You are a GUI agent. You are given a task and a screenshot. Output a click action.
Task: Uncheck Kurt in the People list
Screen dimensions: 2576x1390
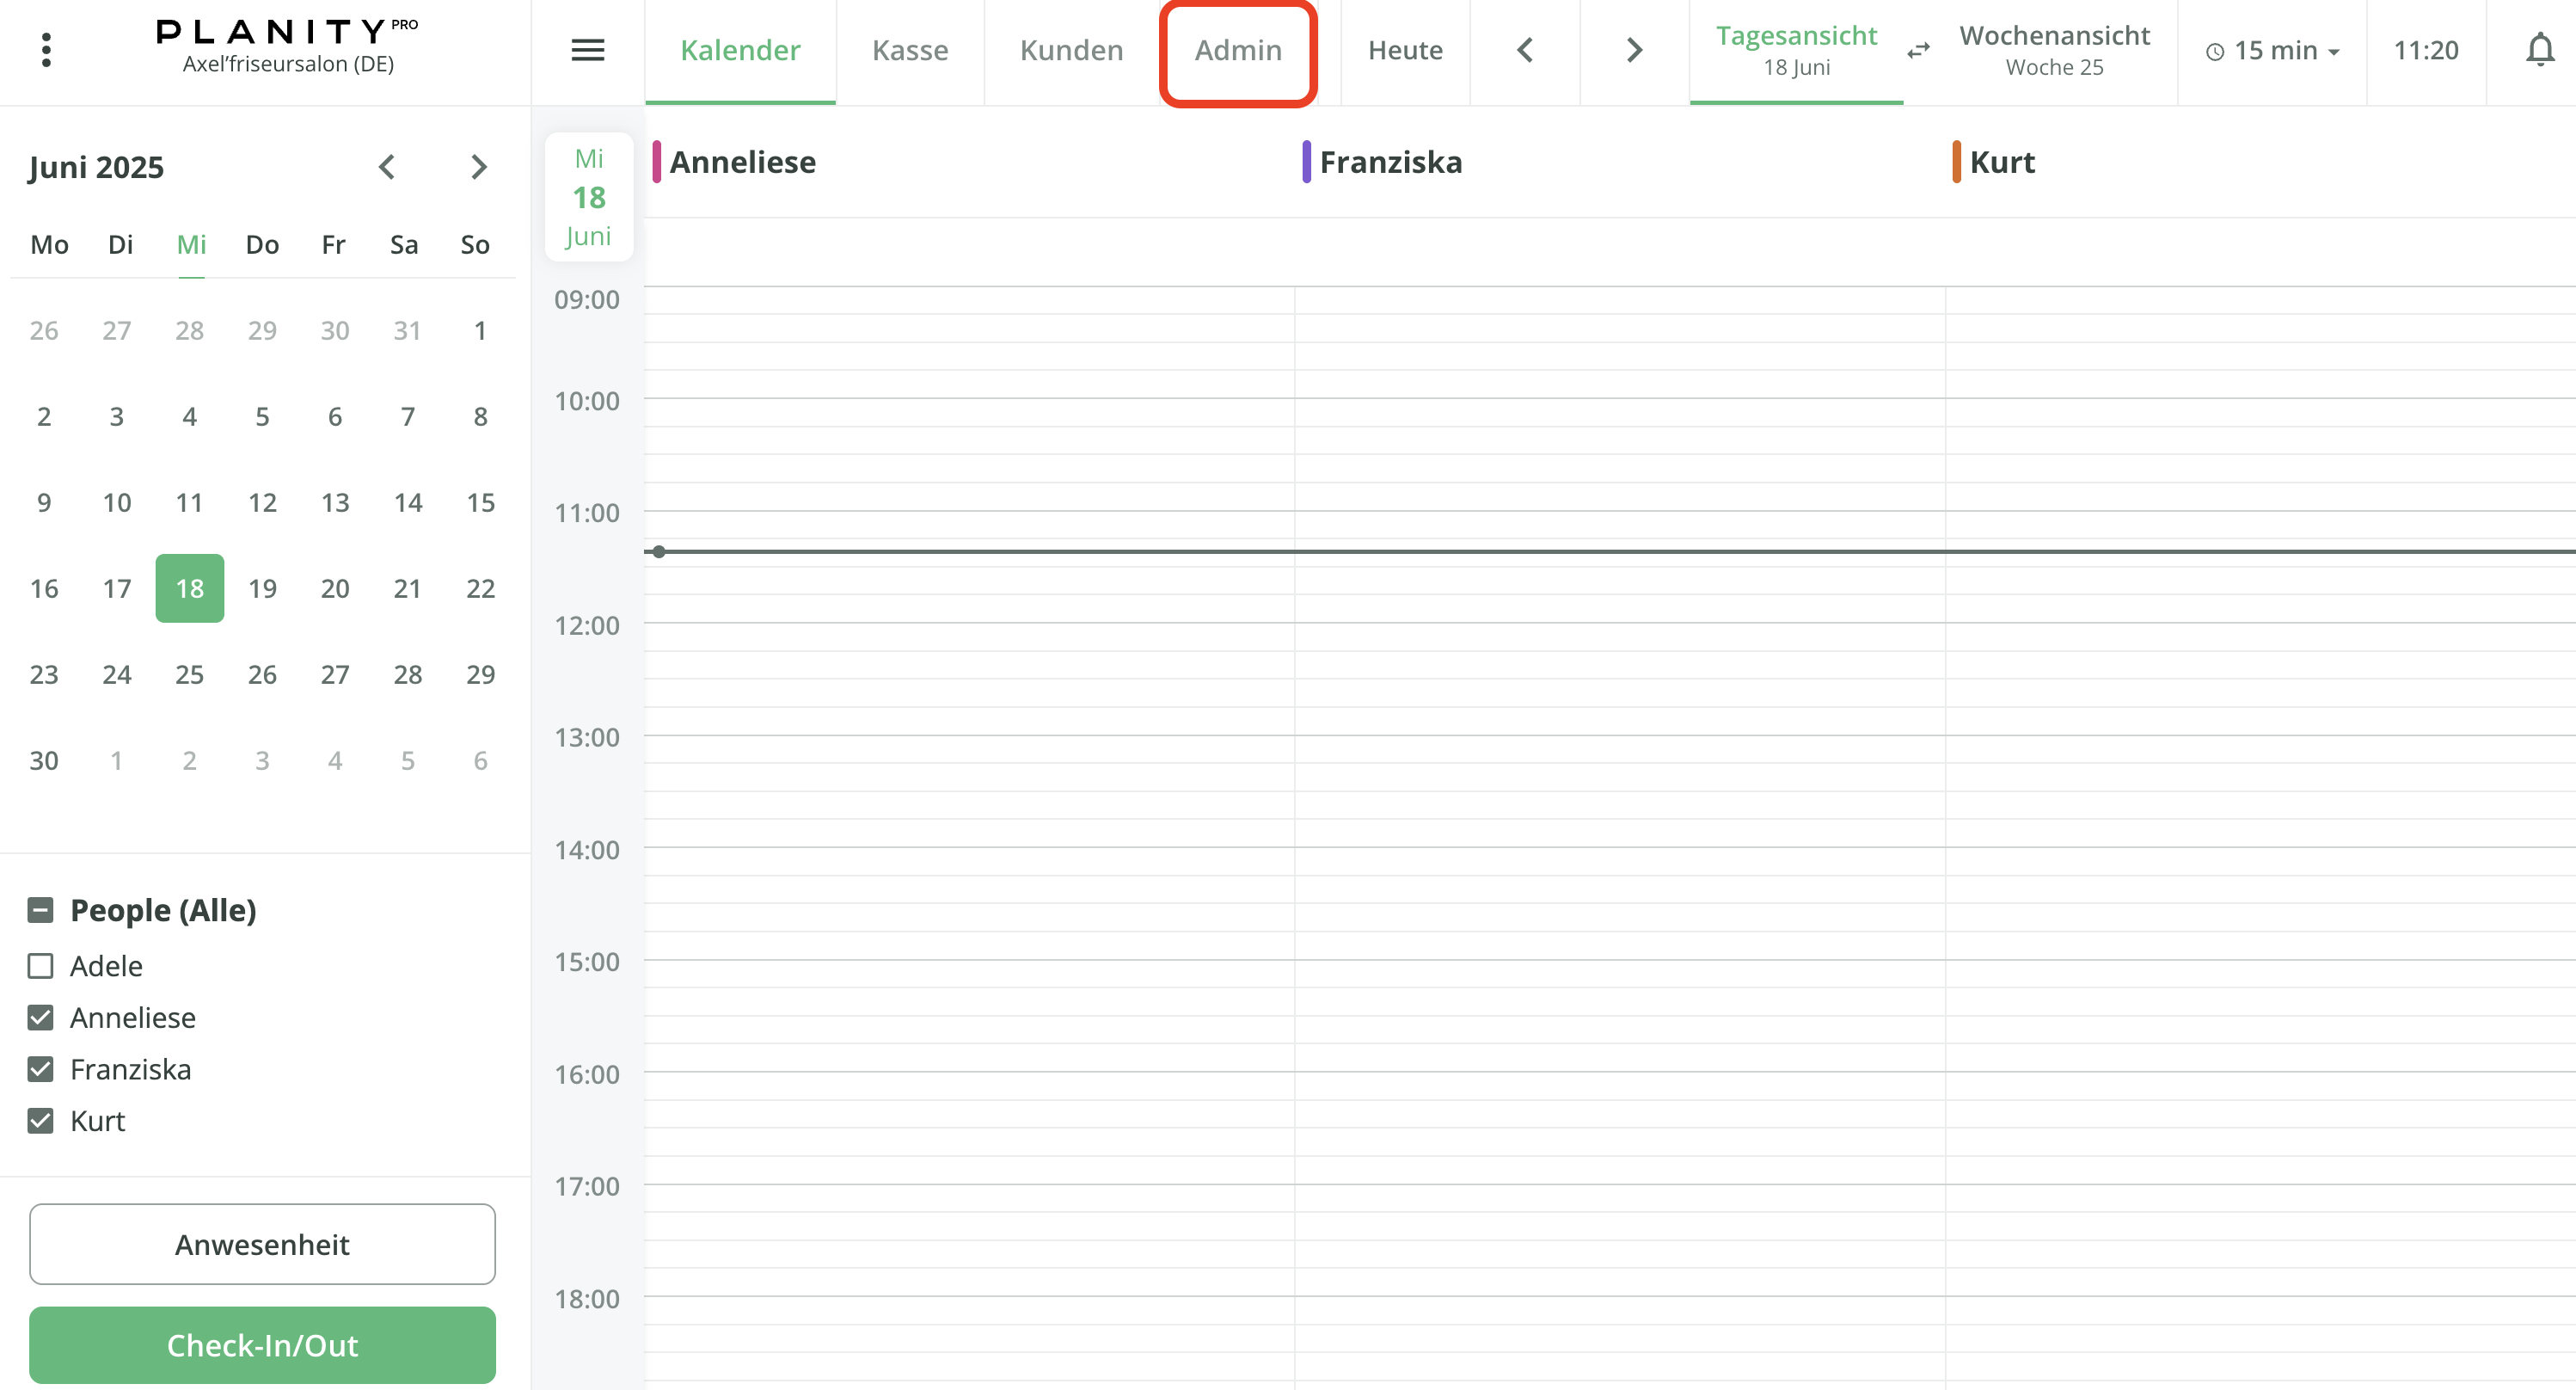pyautogui.click(x=41, y=1121)
